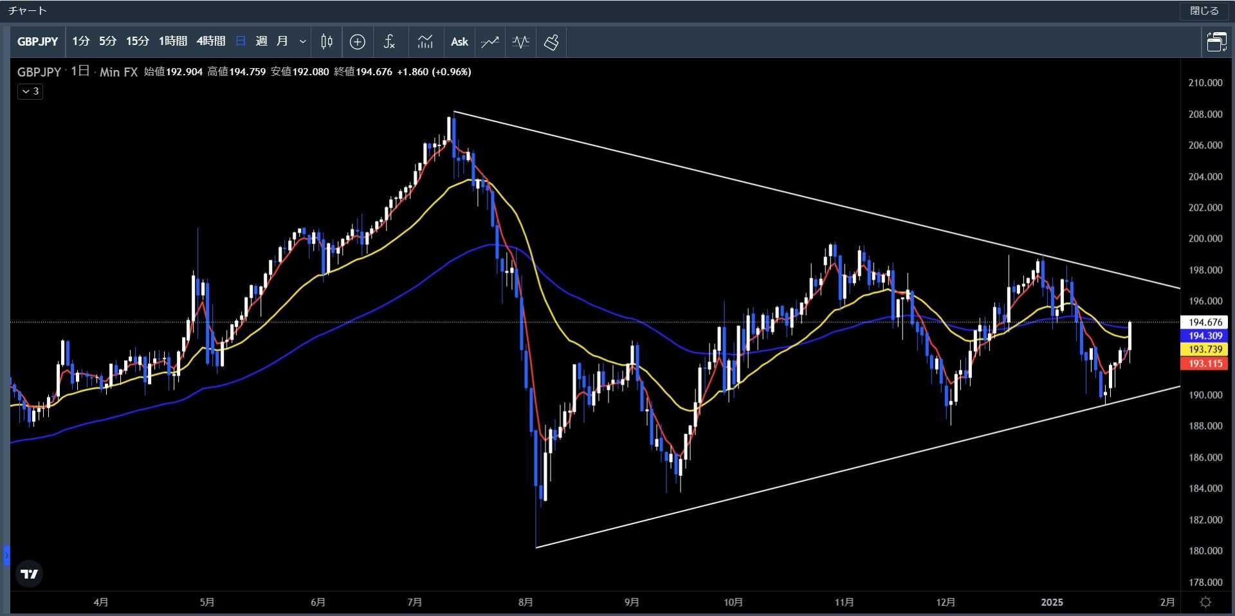Select the 5分 timeframe
This screenshot has height=616, width=1235.
click(108, 42)
